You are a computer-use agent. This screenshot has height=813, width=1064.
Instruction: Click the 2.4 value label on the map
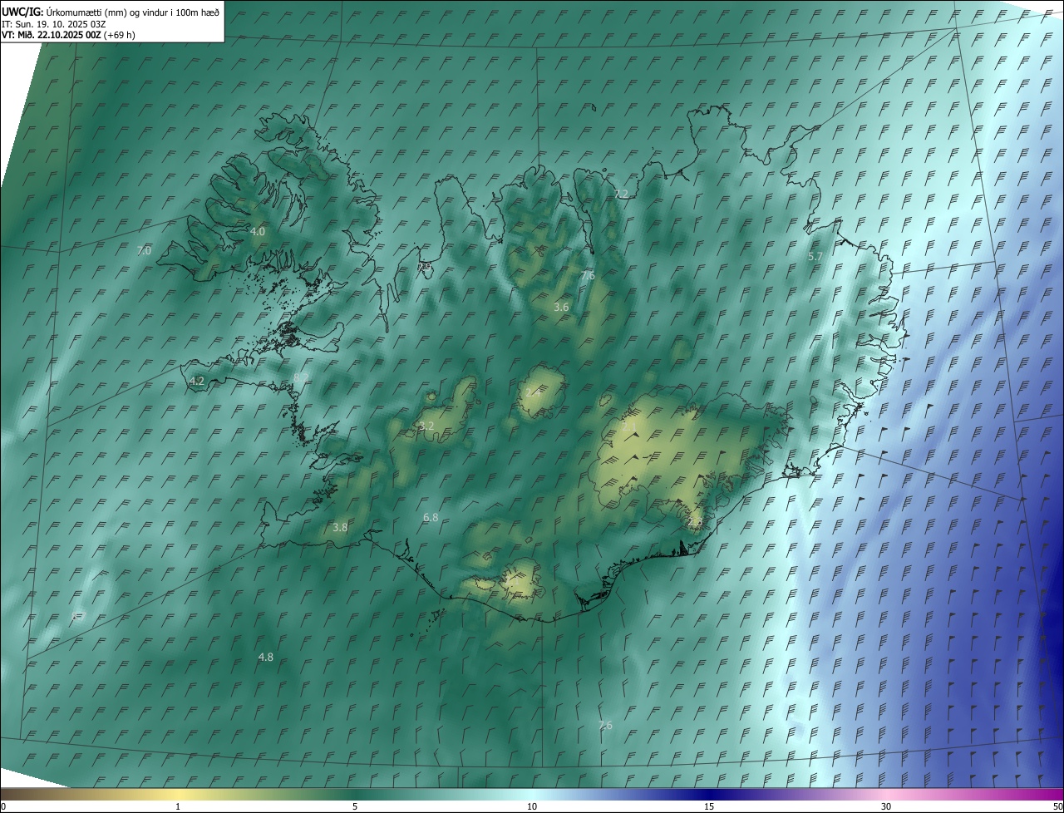coord(533,392)
